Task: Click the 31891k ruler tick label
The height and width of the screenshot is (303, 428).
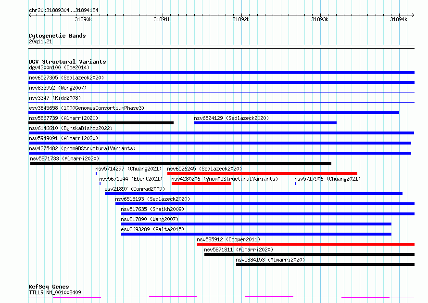Action: pyautogui.click(x=162, y=19)
